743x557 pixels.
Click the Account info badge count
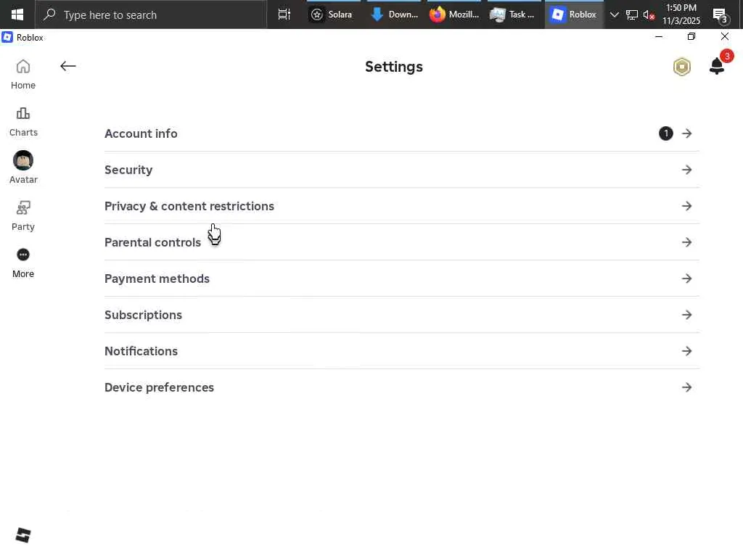(x=666, y=133)
